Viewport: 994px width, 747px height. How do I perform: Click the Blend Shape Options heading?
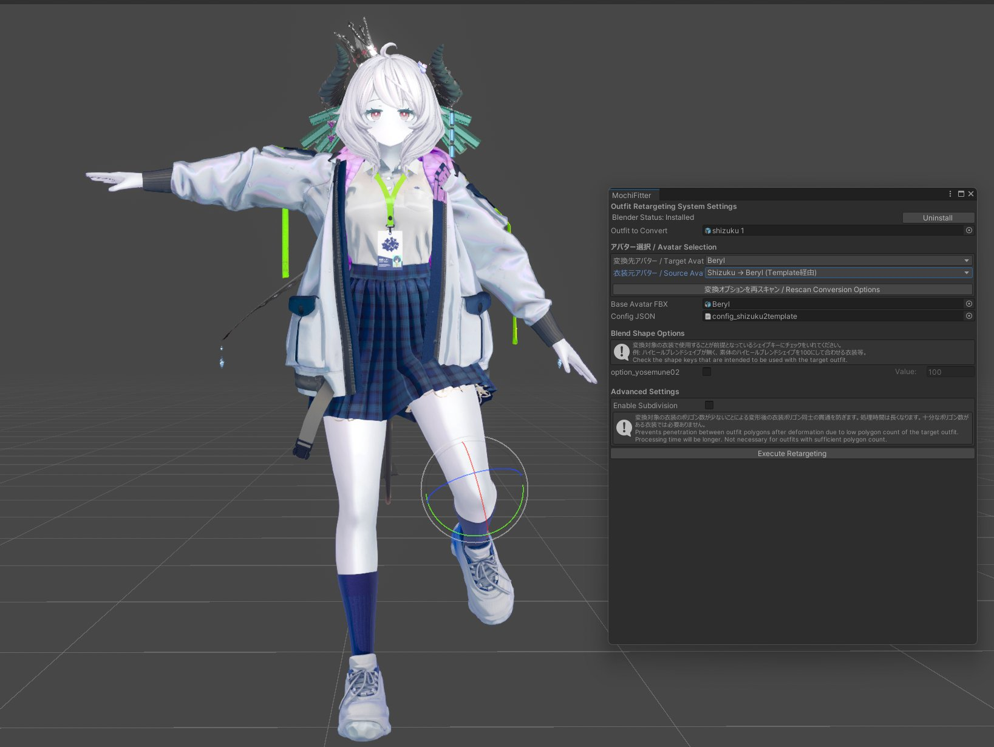click(x=647, y=333)
